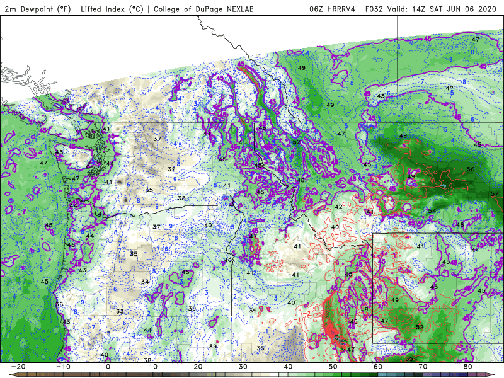The width and height of the screenshot is (504, 378).
Task: Click the "Valid: 14Z SAT JUN 06 2020" text
Action: (x=442, y=9)
